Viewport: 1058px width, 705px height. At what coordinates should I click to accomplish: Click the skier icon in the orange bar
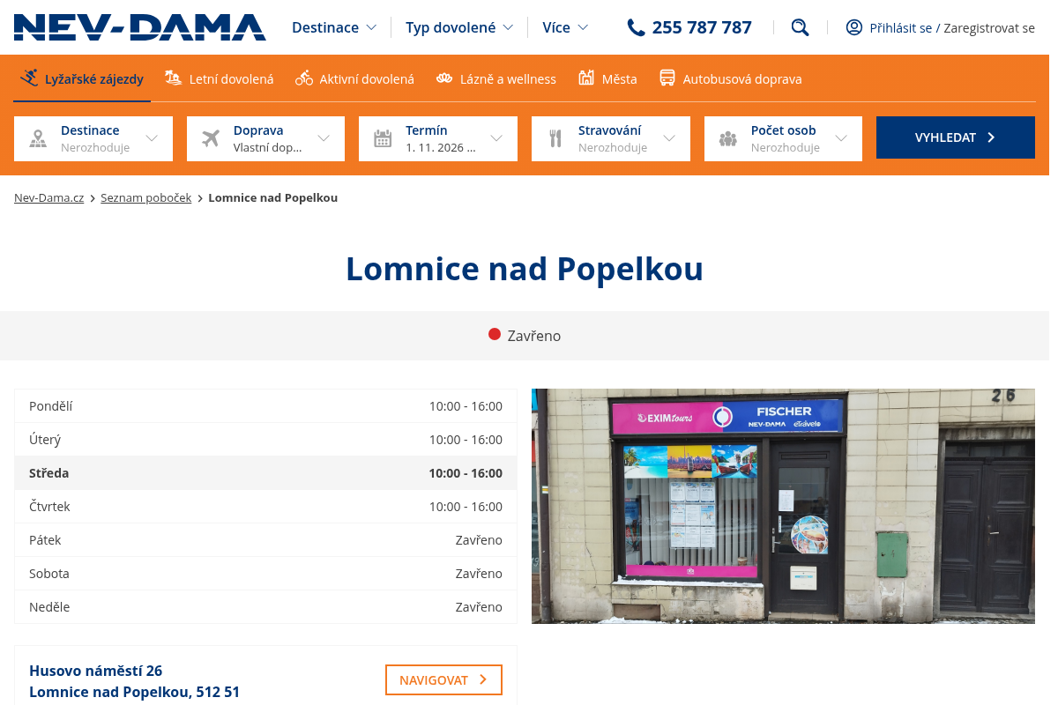point(30,78)
